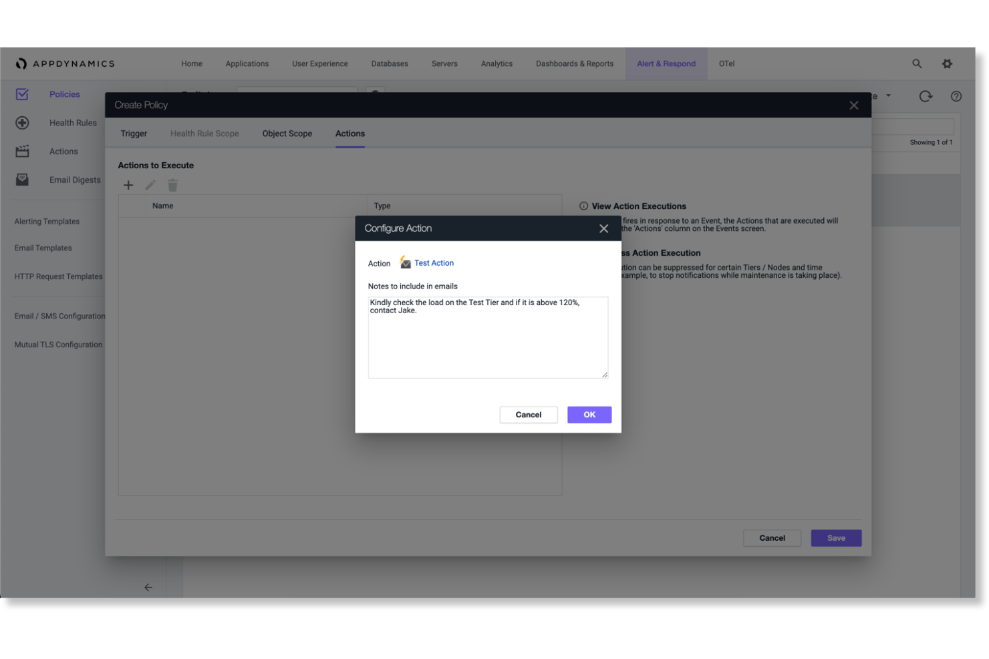The width and height of the screenshot is (989, 659).
Task: Grab the textarea resize handle
Action: click(605, 375)
